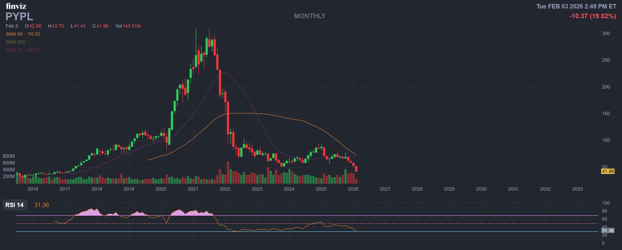Click the 300 price axis label

point(606,34)
